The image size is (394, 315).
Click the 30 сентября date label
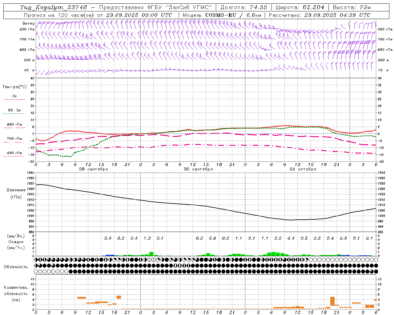(x=198, y=169)
